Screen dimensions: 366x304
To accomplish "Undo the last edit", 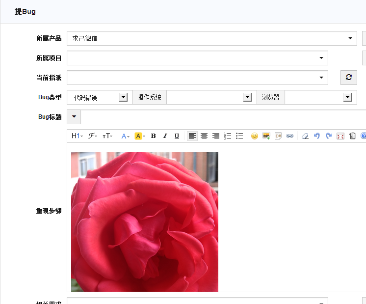I will [317, 136].
